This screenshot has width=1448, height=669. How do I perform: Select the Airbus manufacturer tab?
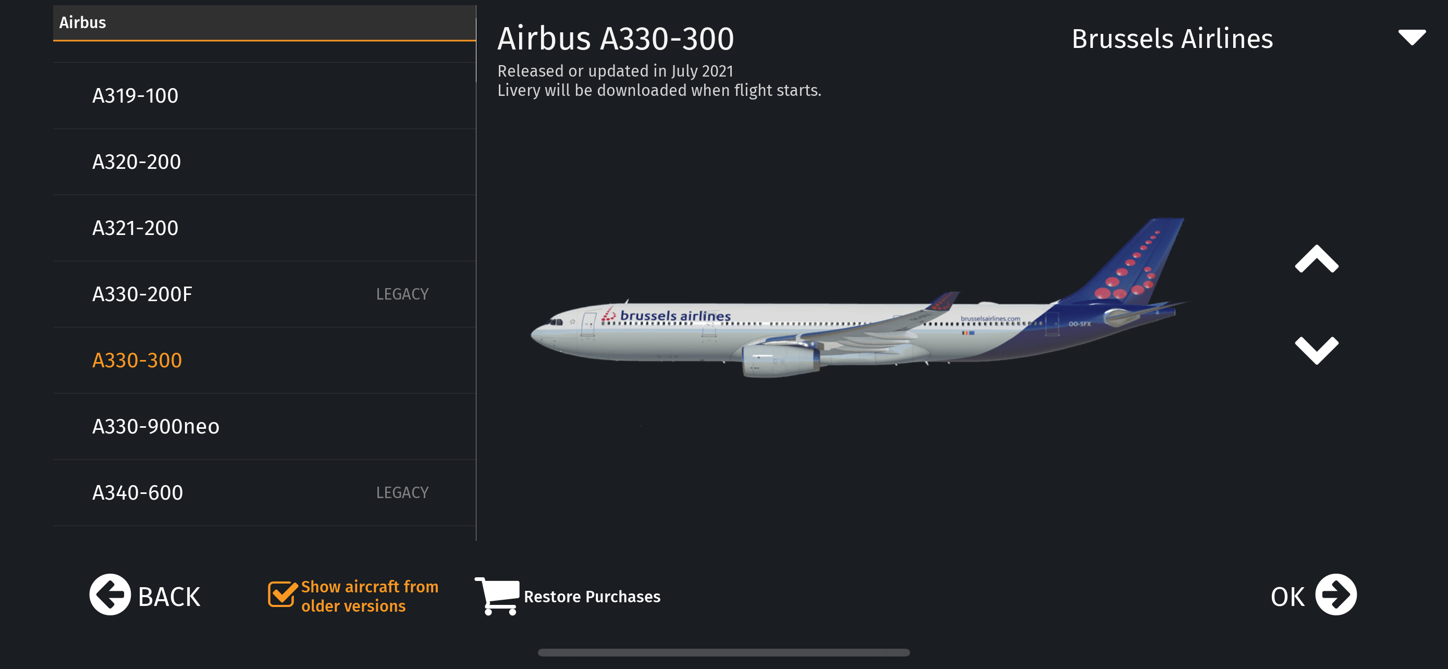click(x=83, y=22)
